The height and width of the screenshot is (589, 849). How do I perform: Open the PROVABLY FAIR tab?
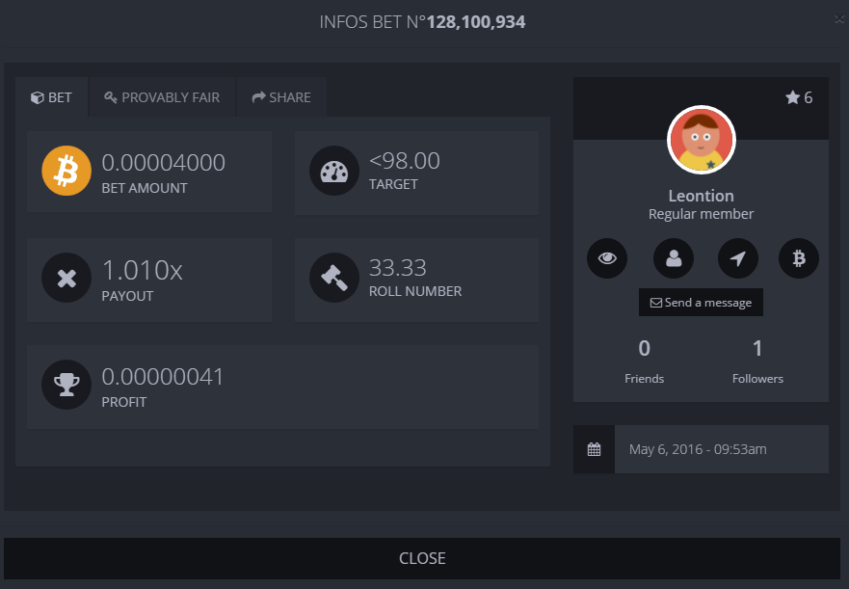click(x=162, y=97)
